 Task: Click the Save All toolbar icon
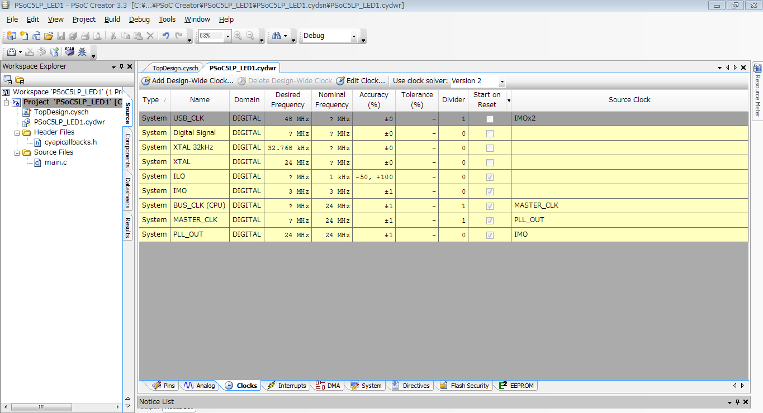pos(73,36)
